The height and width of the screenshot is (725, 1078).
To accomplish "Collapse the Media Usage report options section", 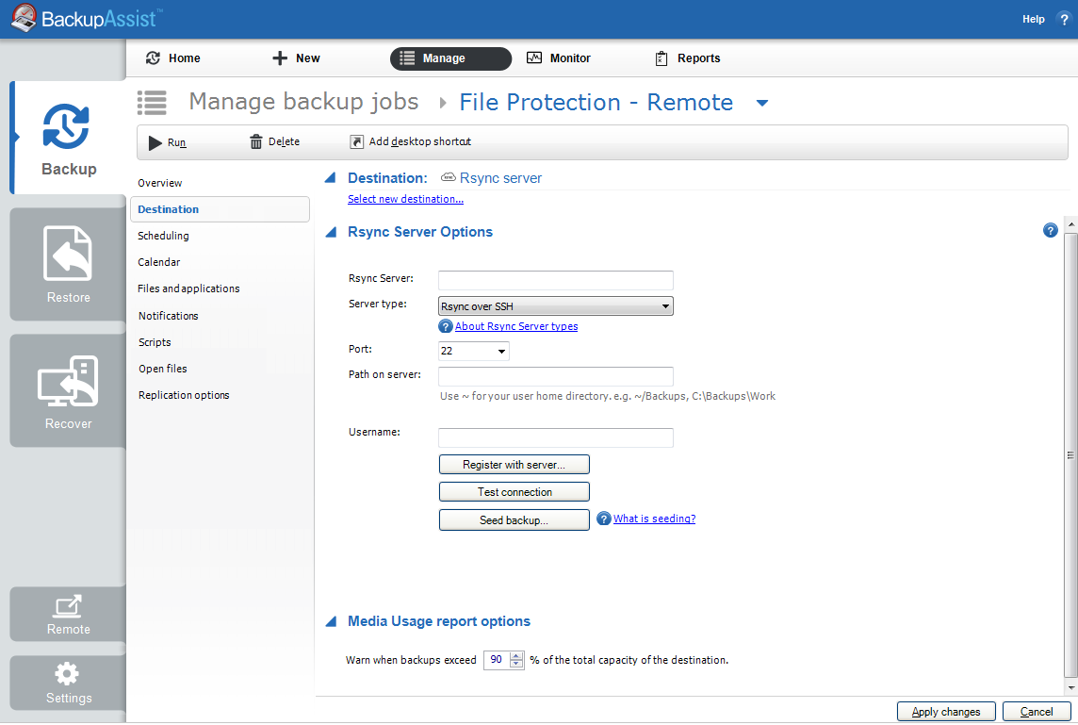I will click(331, 621).
